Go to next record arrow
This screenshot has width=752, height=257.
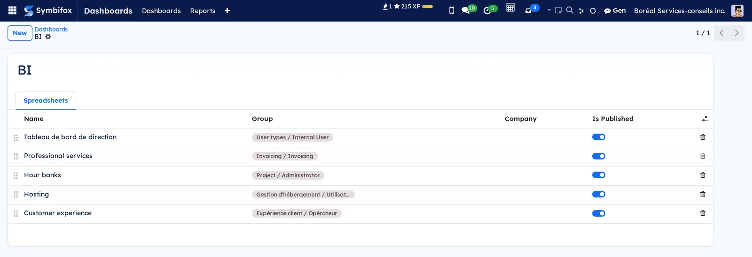736,33
